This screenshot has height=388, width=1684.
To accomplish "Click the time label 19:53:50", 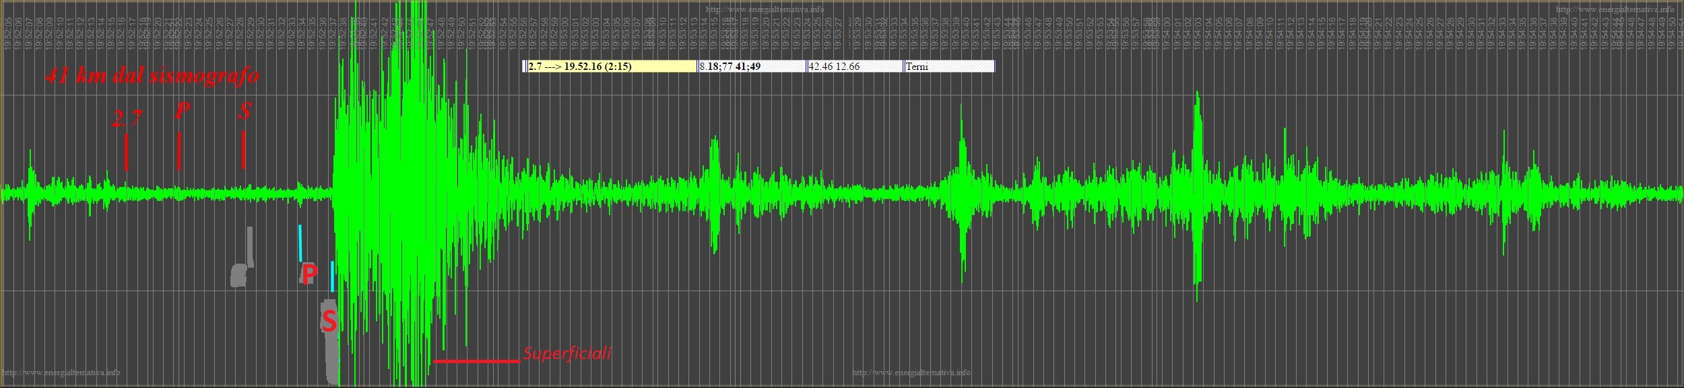I will tap(1068, 34).
